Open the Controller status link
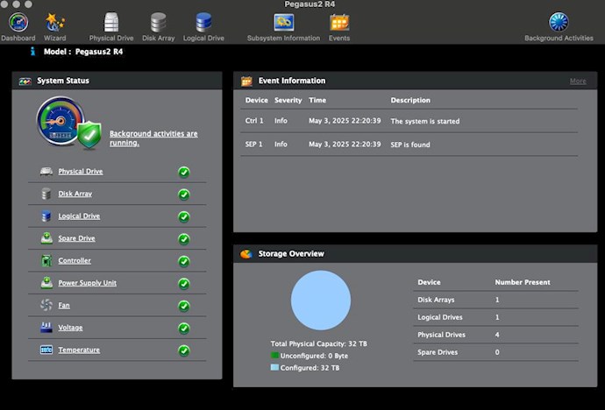 pos(75,261)
